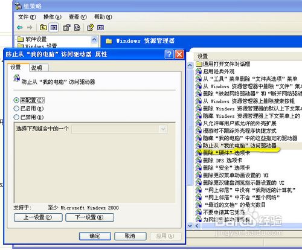
Task: Click the settings list scroll-up arrow
Action: (x=190, y=65)
